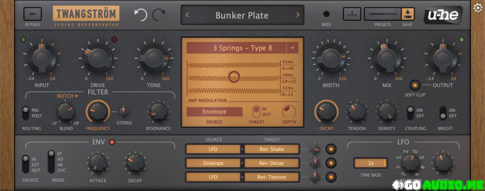Click the Density knob
485x191 pixels.
click(x=387, y=111)
